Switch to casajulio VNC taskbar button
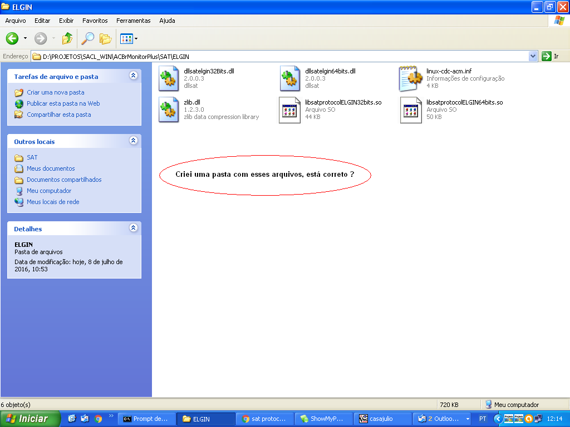 click(x=383, y=419)
